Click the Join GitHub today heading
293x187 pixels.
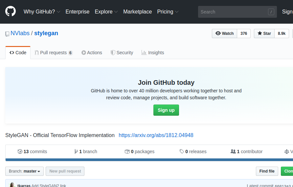[x=166, y=82]
